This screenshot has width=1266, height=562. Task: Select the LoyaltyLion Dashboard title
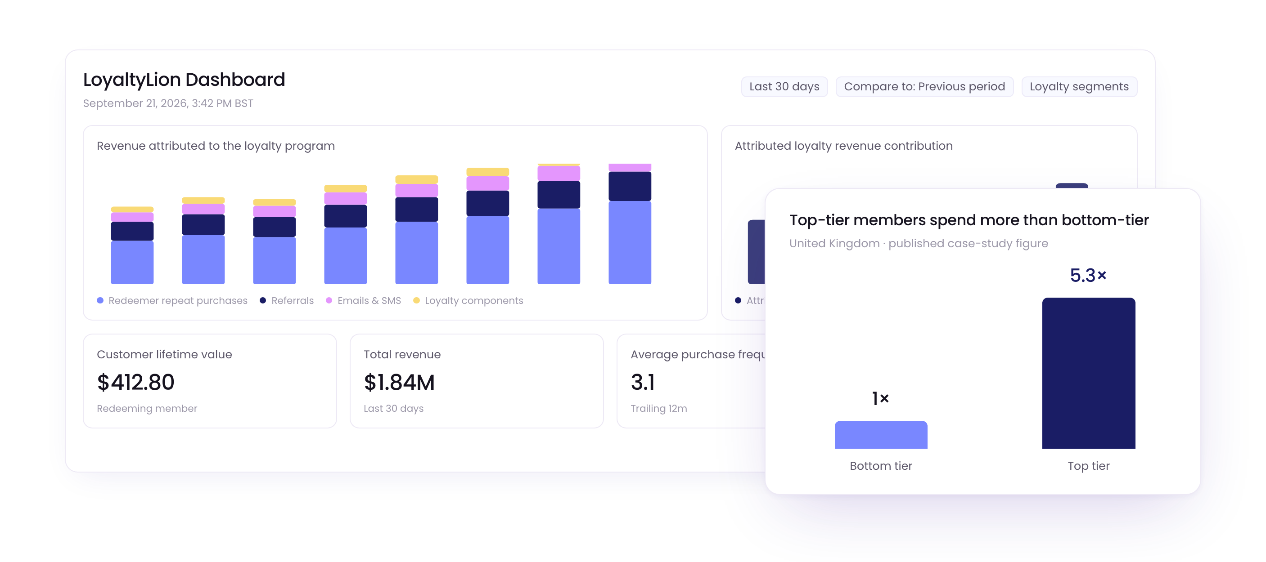184,80
